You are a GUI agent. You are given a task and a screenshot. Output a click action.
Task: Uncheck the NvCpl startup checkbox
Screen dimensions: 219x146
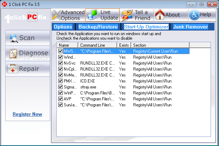60,69
